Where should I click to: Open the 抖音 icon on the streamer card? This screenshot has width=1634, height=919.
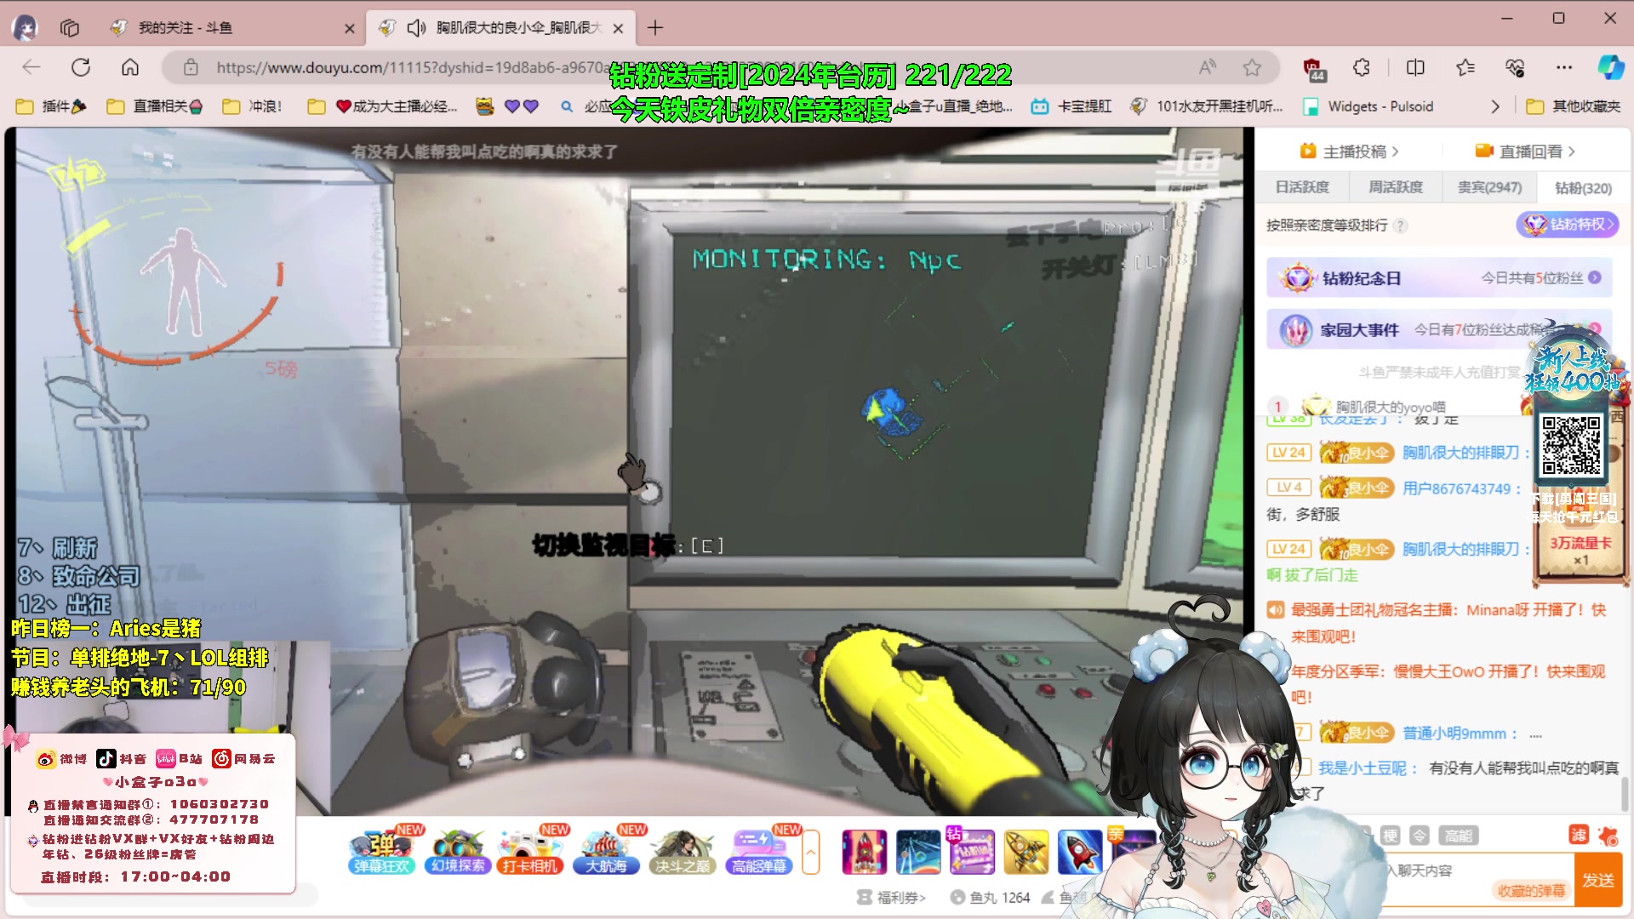106,758
